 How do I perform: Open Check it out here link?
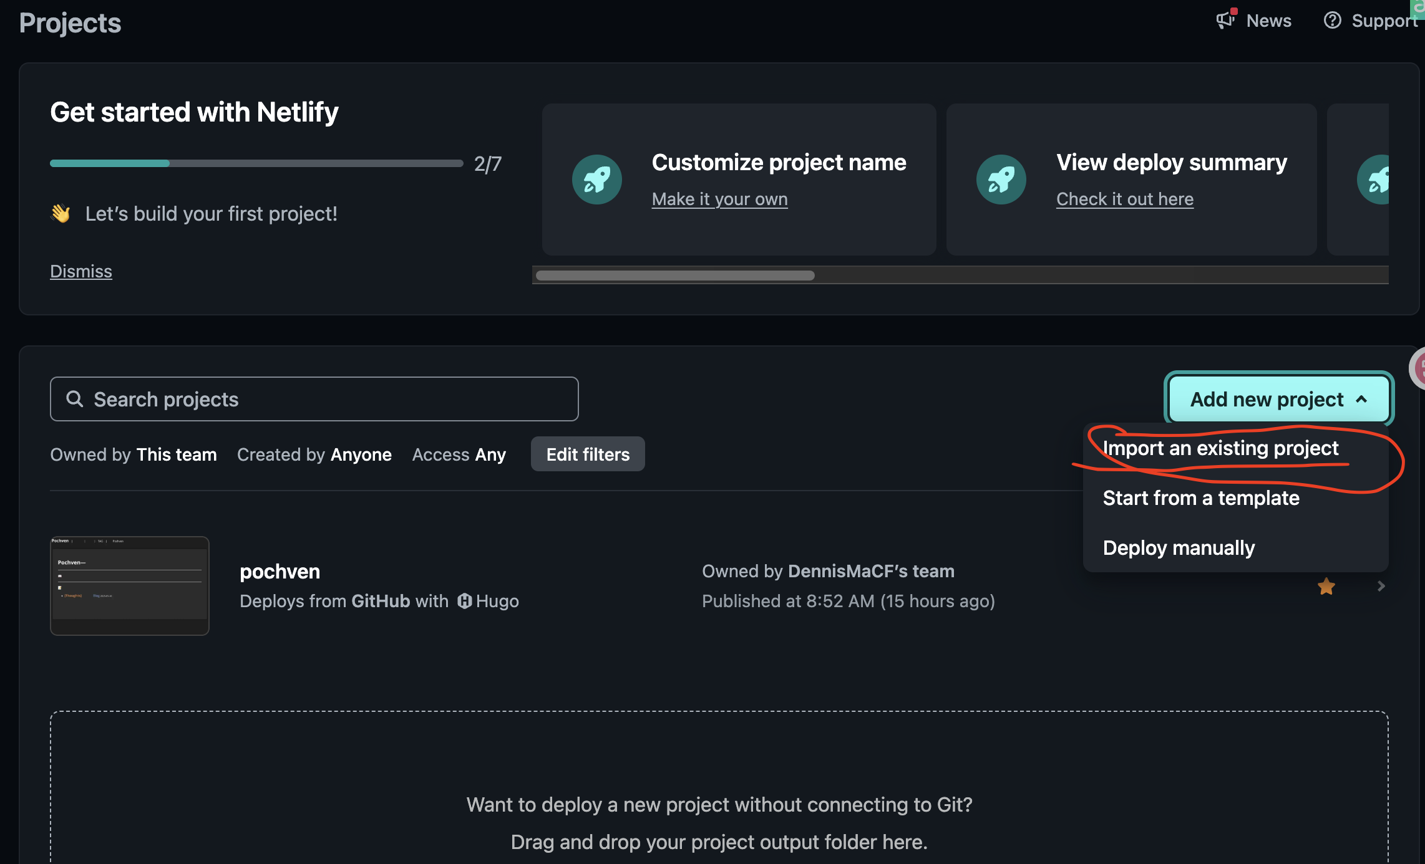pos(1124,199)
